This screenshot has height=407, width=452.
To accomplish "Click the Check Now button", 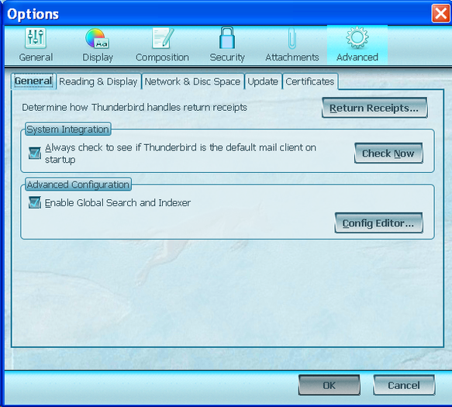I will click(x=388, y=153).
